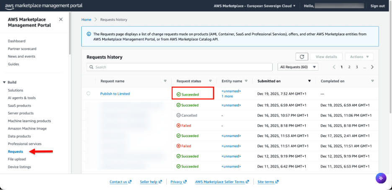Viewport: 392px width, 190px height.
Task: Open Device listings in the sidebar
Action: [x=20, y=167]
